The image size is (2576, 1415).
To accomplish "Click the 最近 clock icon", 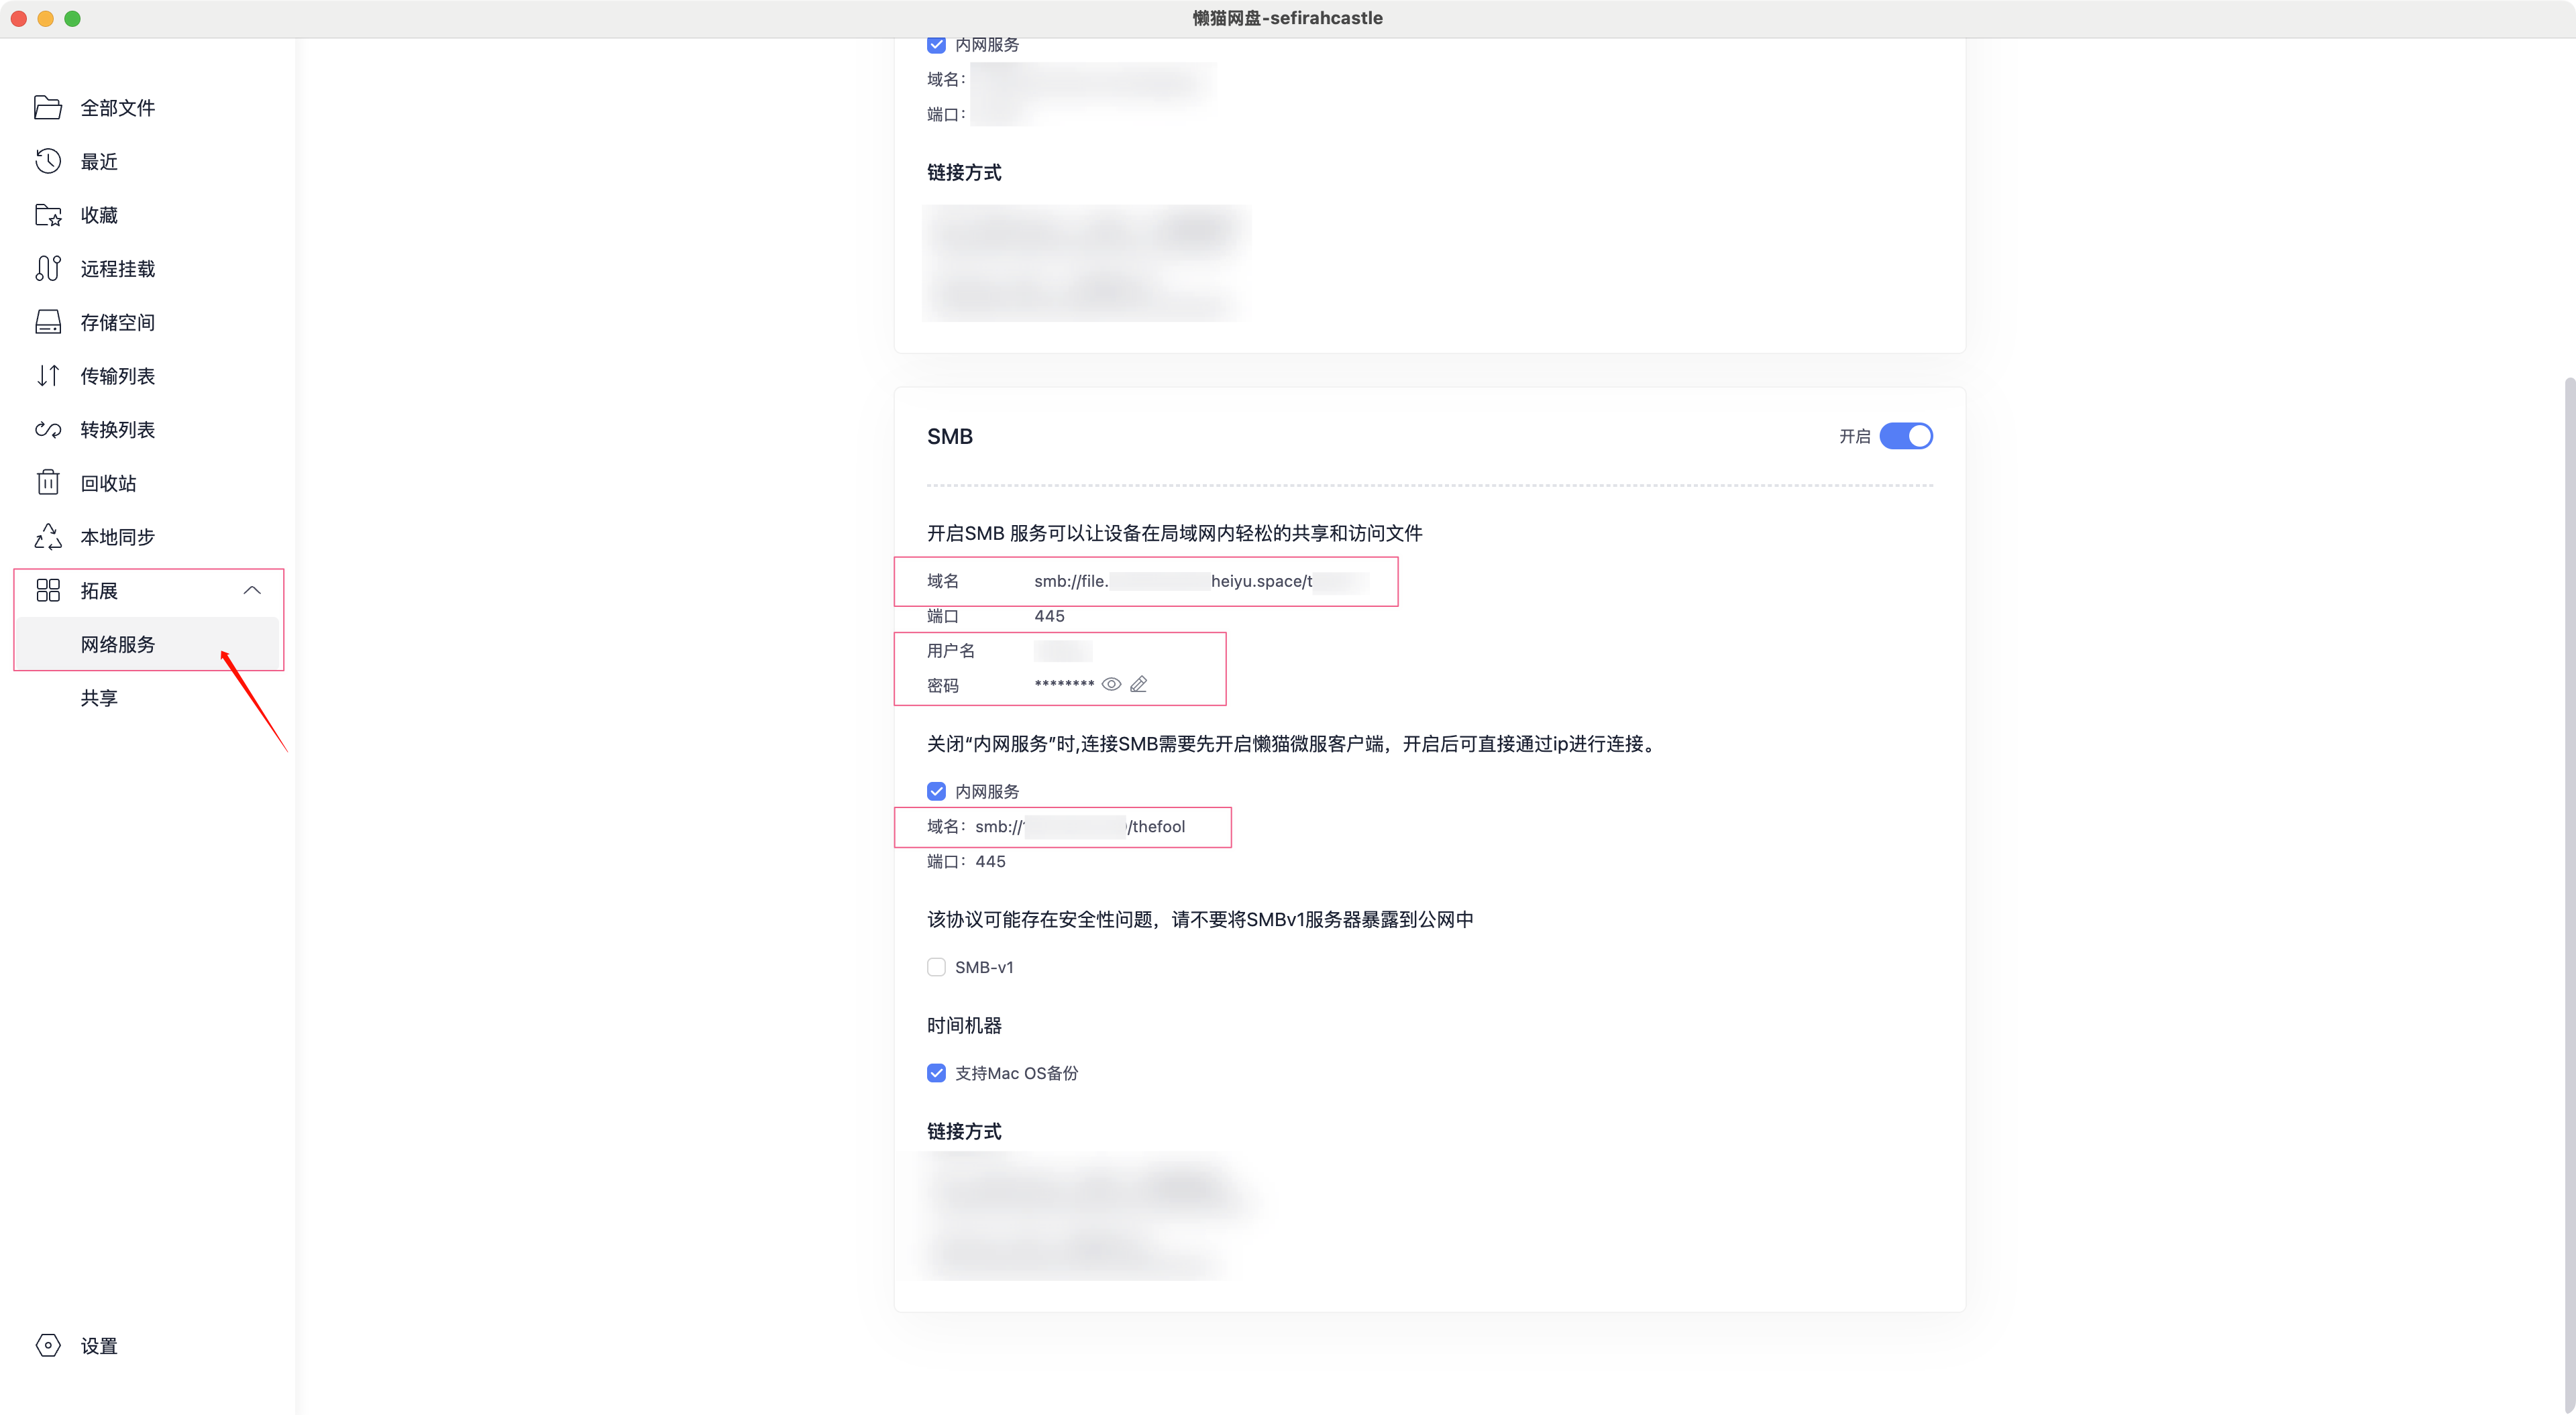I will pos(47,161).
